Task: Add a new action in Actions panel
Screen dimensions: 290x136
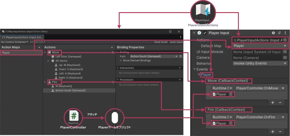Action: click(112, 47)
